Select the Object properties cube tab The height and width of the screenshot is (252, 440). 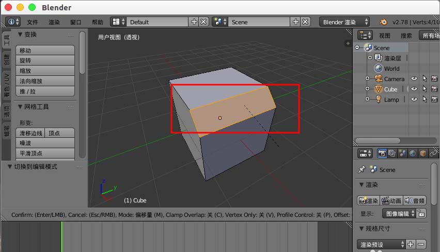pyautogui.click(x=423, y=153)
